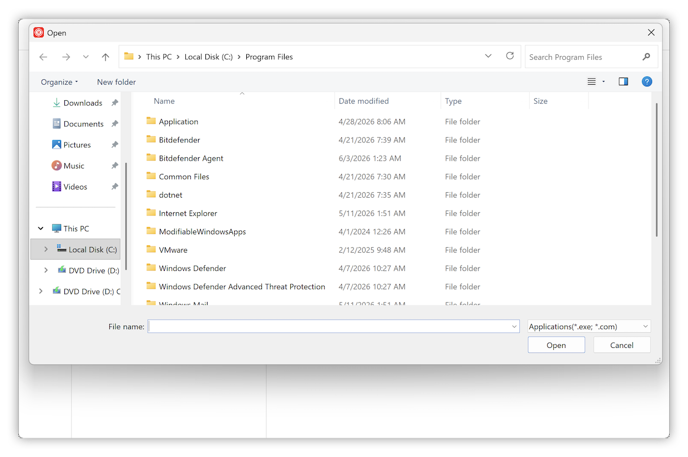Viewport: 688px width, 457px height.
Task: Click the Common Files folder icon
Action: point(151,176)
